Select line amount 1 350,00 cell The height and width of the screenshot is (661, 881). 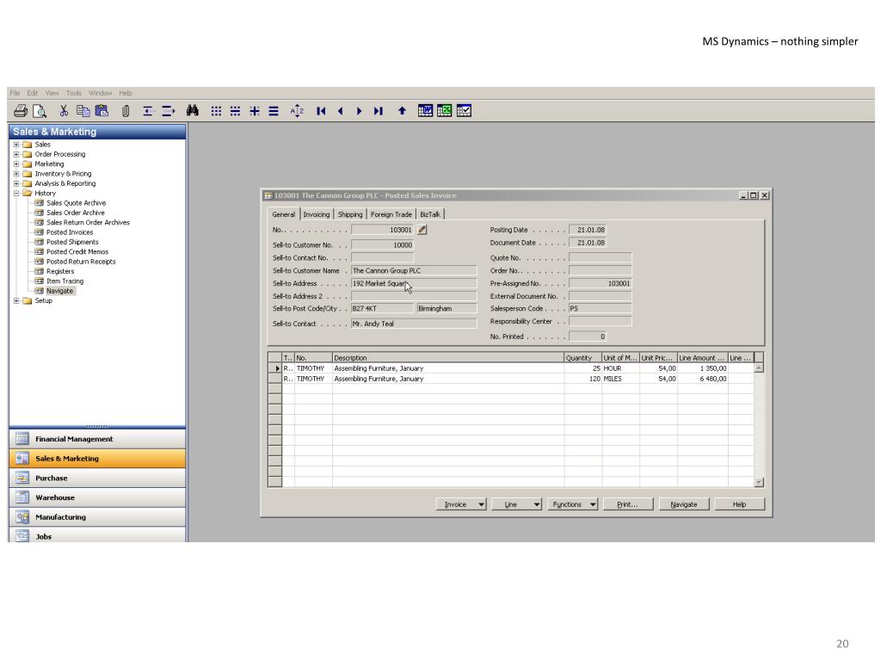click(x=702, y=368)
